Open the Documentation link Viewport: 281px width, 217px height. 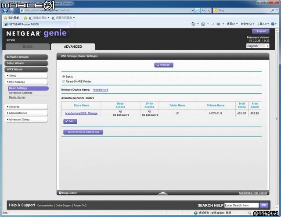point(45,206)
